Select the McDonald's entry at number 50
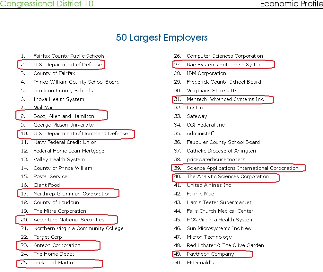This screenshot has width=323, height=272. coord(200,263)
